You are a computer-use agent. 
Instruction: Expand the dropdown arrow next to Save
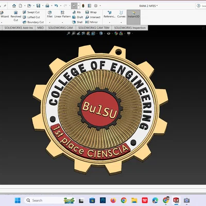click(43, 6)
